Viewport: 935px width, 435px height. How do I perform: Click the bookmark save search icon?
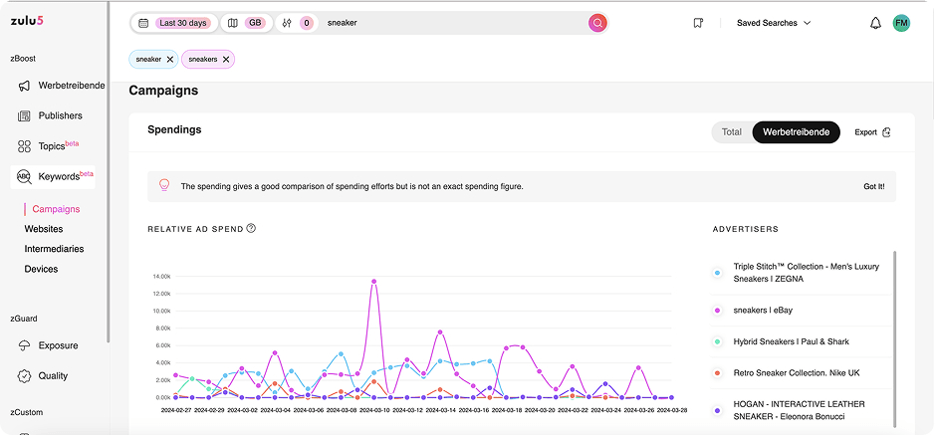[x=698, y=23]
